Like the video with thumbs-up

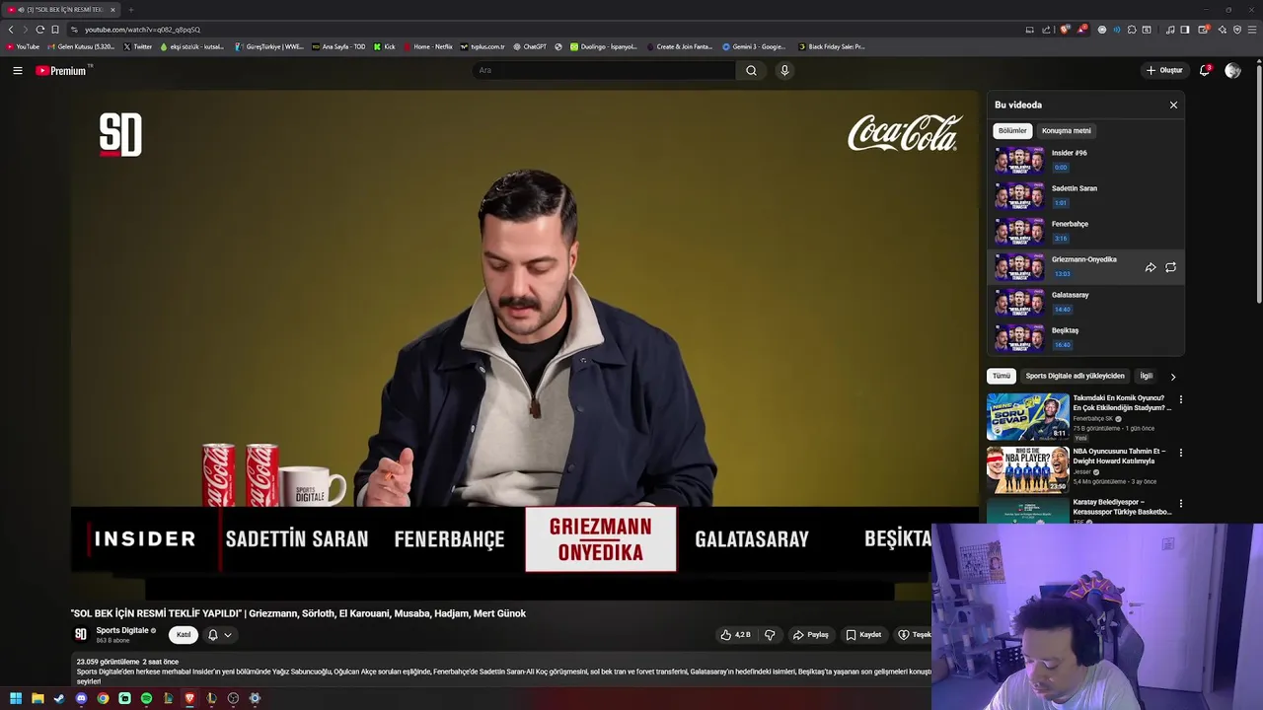[x=736, y=635]
